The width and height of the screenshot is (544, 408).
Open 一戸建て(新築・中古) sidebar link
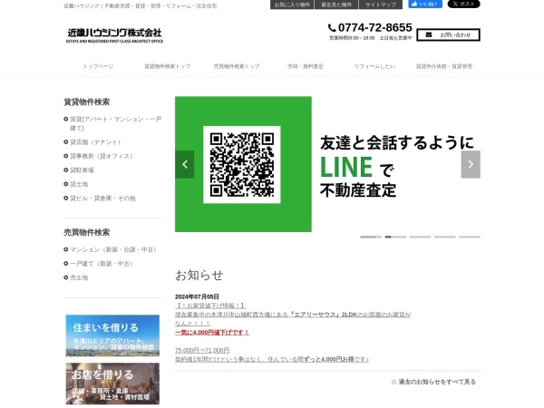click(102, 264)
